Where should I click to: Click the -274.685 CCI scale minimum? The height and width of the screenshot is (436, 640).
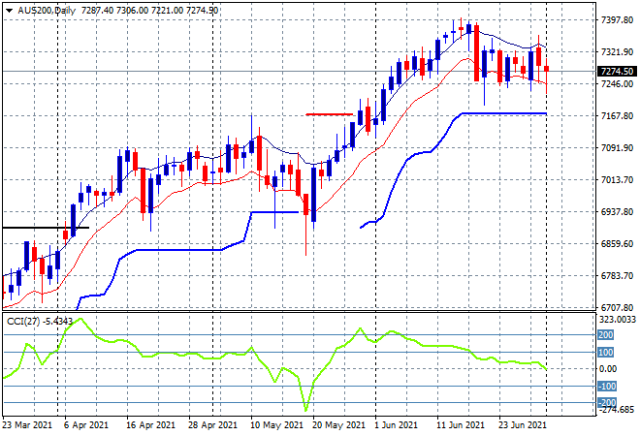click(617, 410)
